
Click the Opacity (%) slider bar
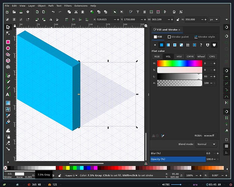[x=178, y=159]
